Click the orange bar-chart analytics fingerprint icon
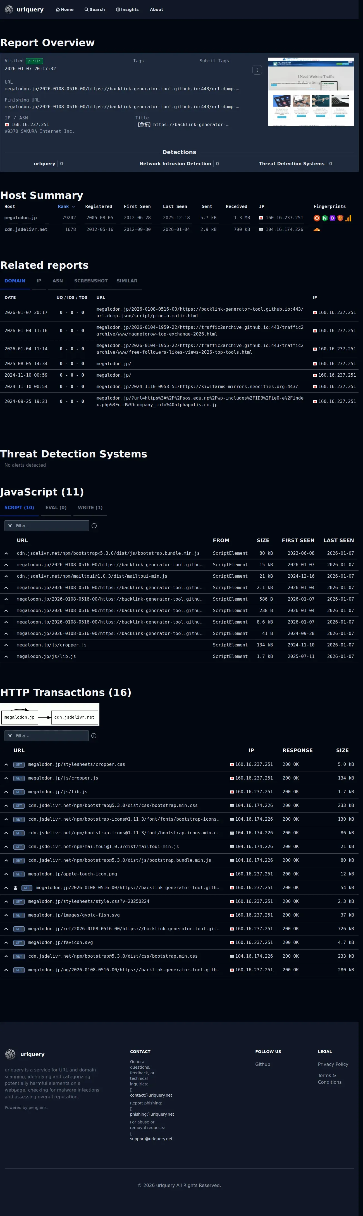363x1216 pixels. pyautogui.click(x=348, y=218)
